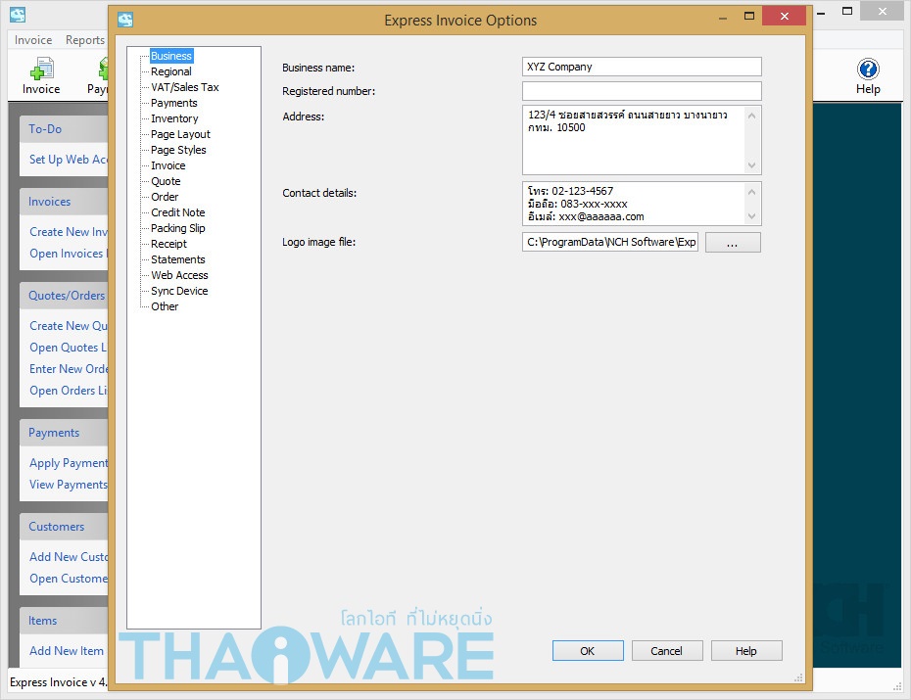Viewport: 911px width, 700px height.
Task: Open the Reports menu in main window
Action: pyautogui.click(x=85, y=40)
